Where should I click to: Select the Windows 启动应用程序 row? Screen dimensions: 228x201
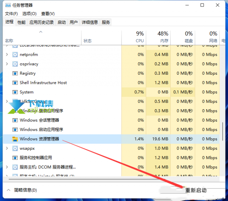(x=111, y=129)
